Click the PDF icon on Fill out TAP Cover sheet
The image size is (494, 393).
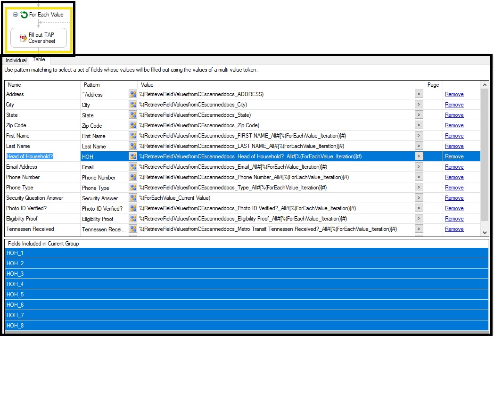23,38
